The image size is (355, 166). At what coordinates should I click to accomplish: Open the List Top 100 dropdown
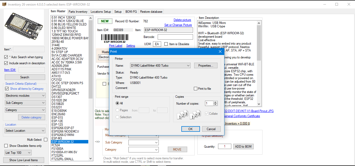[x=18, y=153]
